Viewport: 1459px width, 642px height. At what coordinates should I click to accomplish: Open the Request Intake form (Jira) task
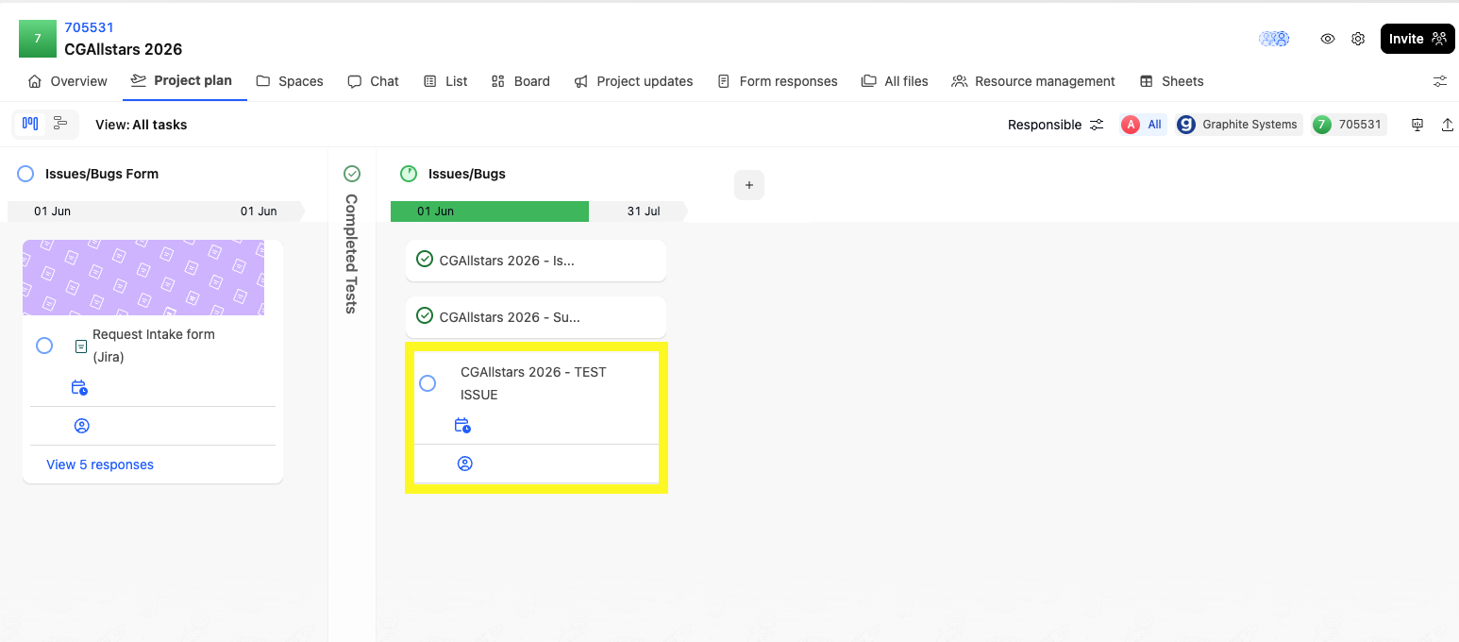coord(154,346)
